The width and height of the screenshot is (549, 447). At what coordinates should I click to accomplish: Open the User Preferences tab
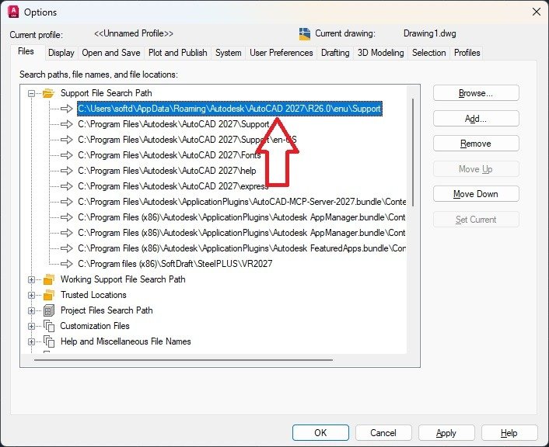tap(281, 53)
